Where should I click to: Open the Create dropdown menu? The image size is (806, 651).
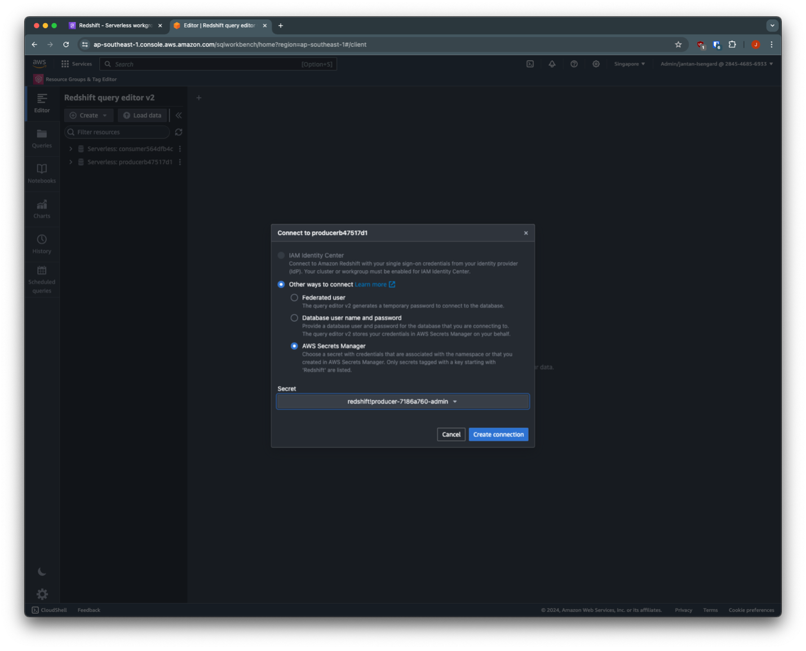pos(88,116)
